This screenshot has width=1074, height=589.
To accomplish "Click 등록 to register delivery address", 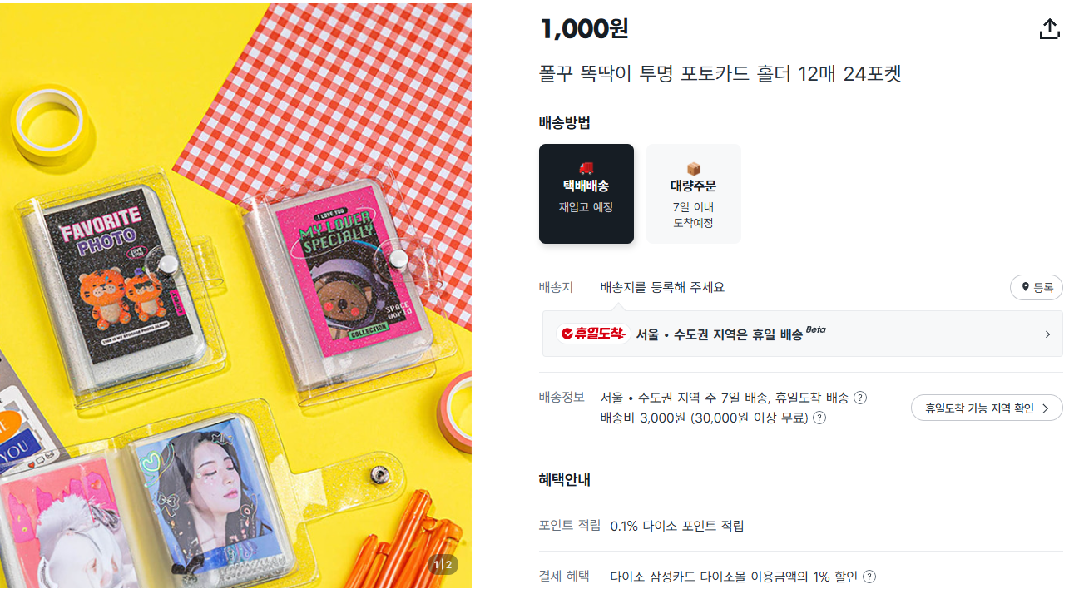I will [1037, 288].
